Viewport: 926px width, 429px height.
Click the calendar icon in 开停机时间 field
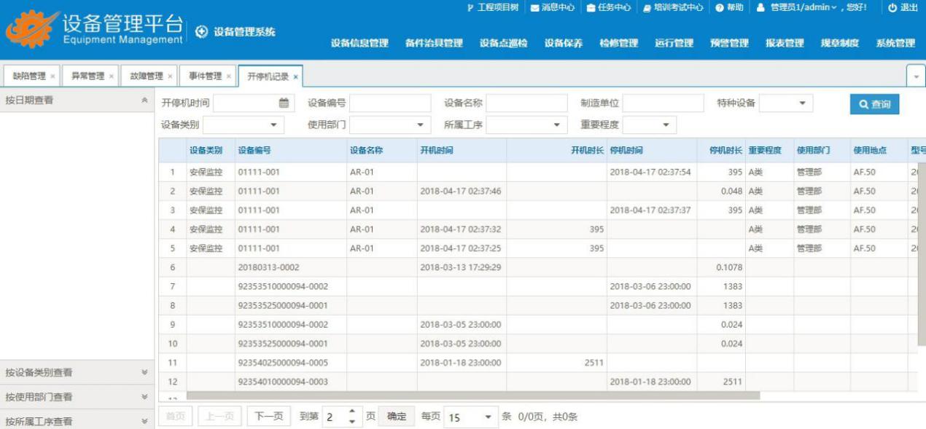coord(284,104)
